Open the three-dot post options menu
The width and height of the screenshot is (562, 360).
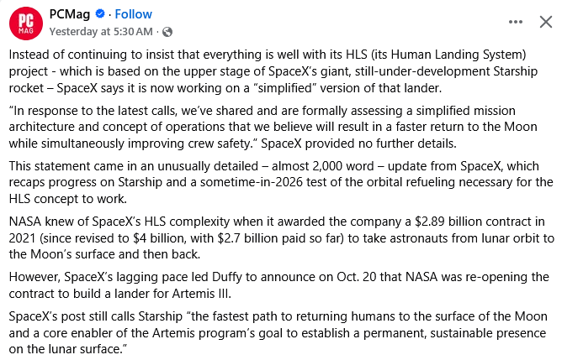click(x=515, y=23)
